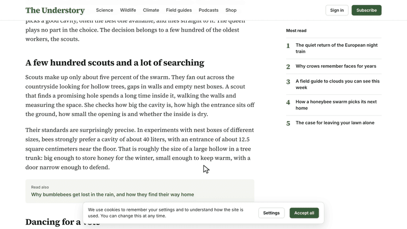Click the 'Most read' sidebar heading
Viewport: 407px width, 229px height.
pos(296,31)
